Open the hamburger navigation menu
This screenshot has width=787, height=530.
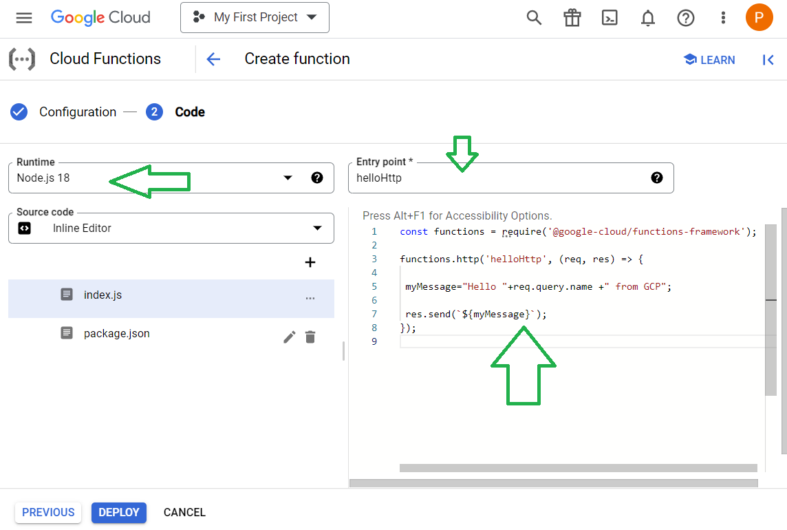pos(23,18)
